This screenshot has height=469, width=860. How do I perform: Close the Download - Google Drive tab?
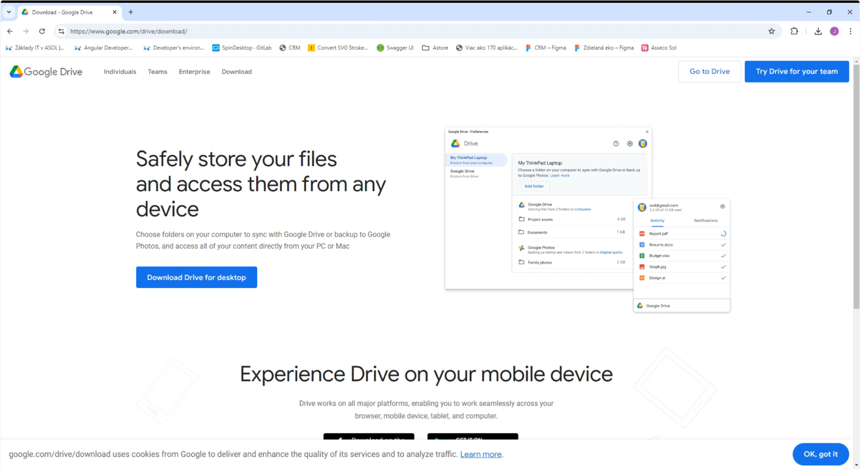(114, 12)
